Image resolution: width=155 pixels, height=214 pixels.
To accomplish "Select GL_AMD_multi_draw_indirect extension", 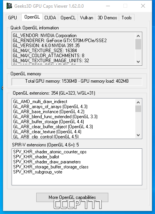I will [40, 102].
